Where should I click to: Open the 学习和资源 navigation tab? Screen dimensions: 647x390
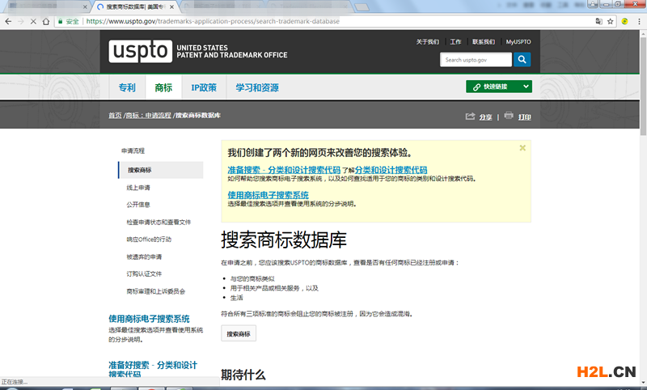coord(257,87)
